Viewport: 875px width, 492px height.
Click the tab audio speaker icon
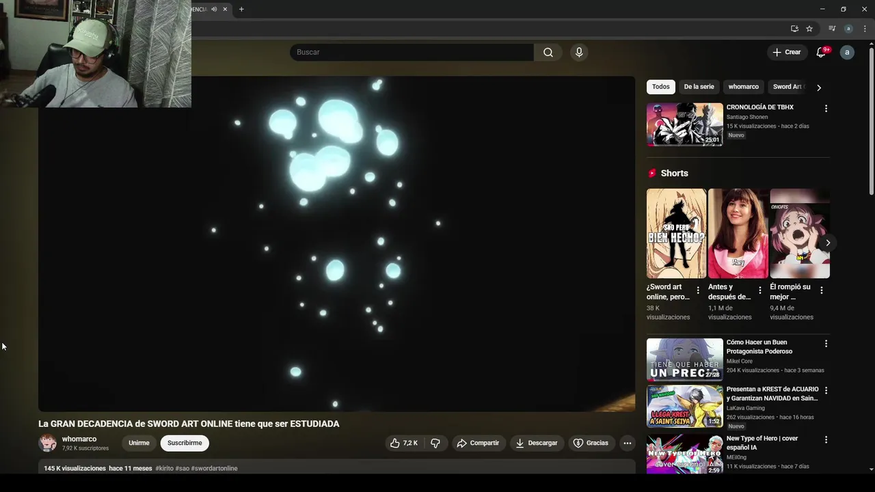pos(214,10)
